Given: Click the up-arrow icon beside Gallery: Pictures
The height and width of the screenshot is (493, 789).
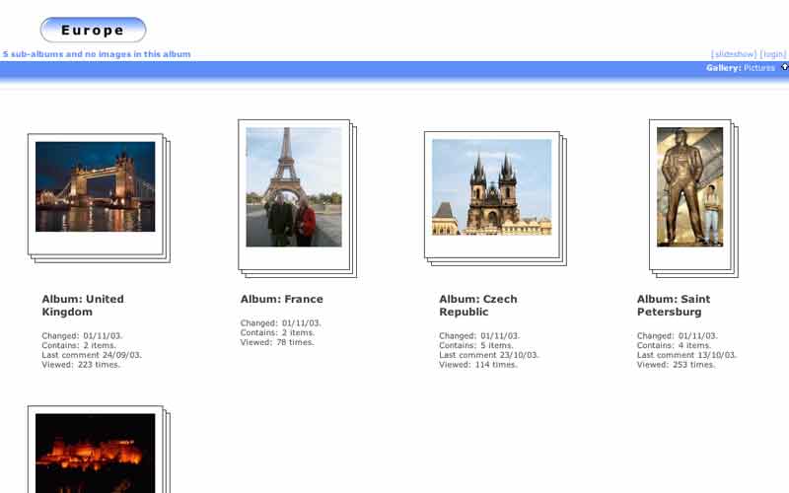Looking at the screenshot, I should tap(784, 67).
